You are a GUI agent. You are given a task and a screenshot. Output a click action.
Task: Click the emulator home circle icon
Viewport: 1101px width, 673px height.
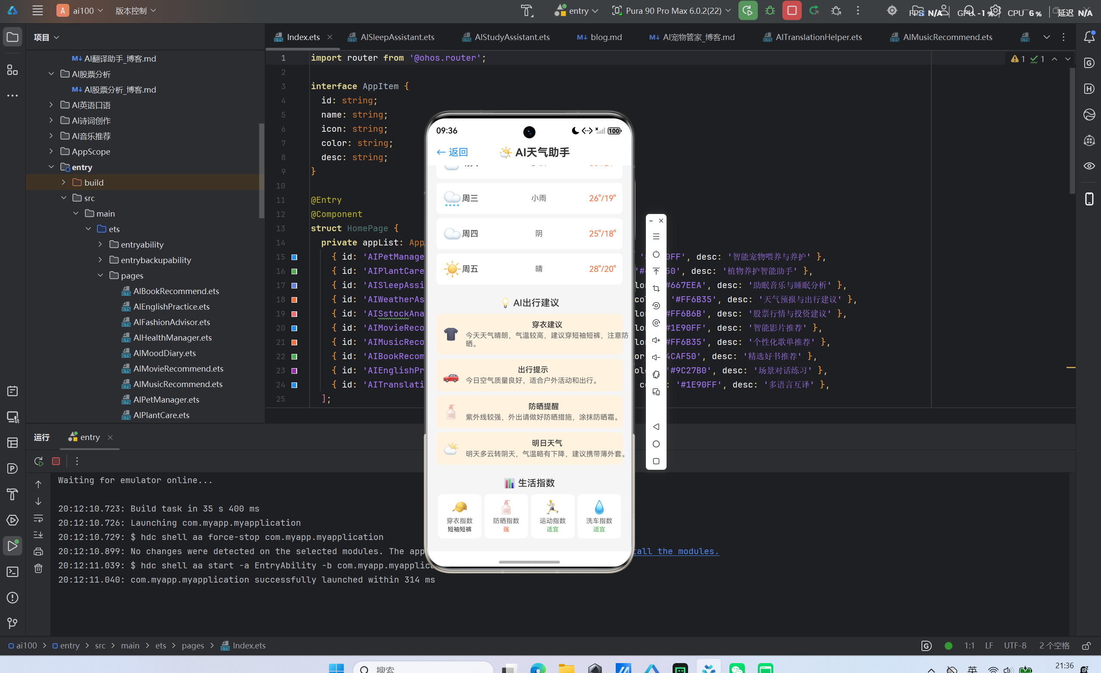tap(656, 444)
